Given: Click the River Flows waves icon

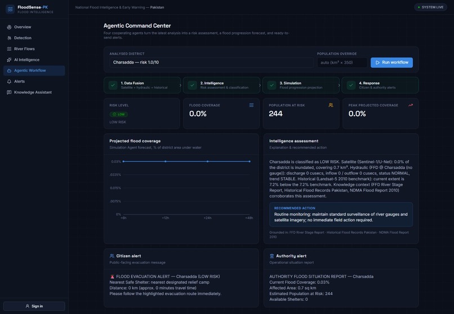Looking at the screenshot, I should (9, 49).
